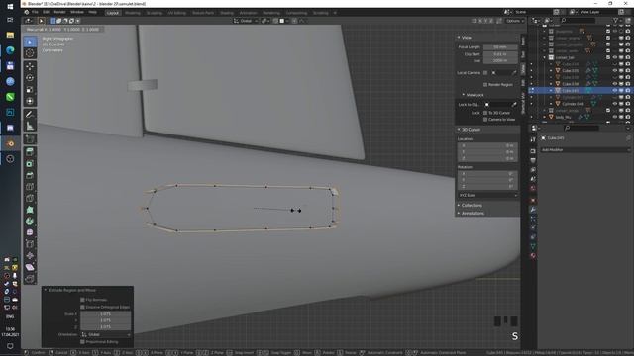This screenshot has height=356, width=634.
Task: Click the Scale X value field
Action: point(106,314)
